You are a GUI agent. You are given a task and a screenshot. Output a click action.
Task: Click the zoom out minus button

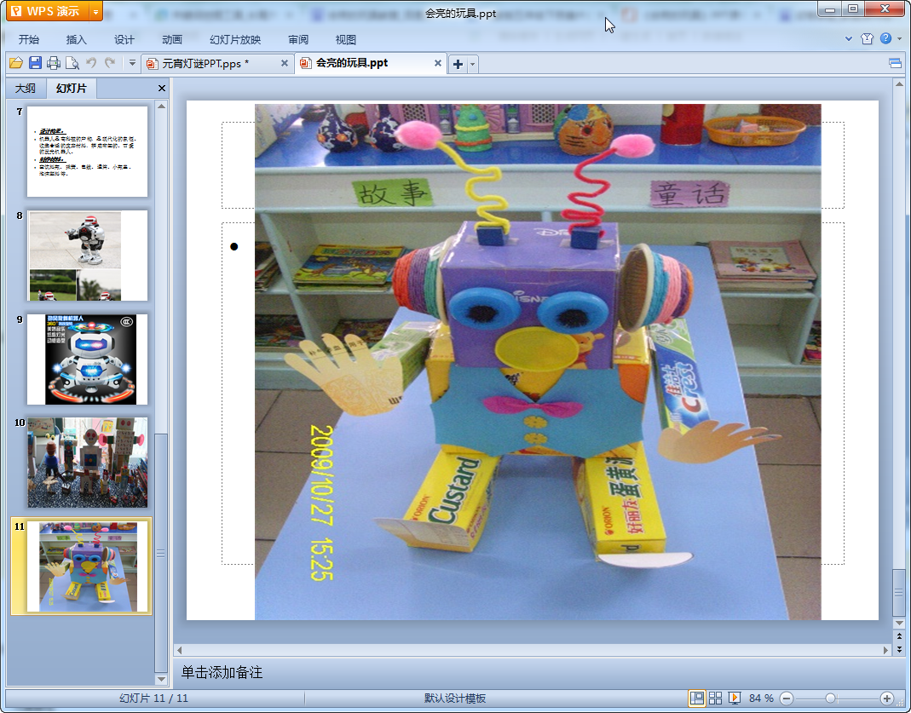click(787, 698)
